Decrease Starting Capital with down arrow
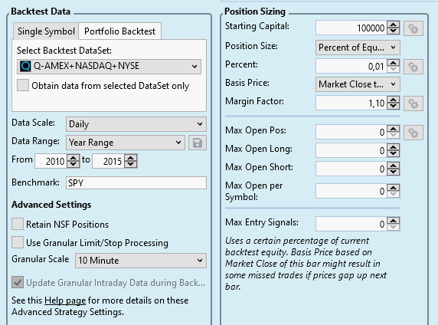Image resolution: width=438 pixels, height=325 pixels. coord(394,31)
